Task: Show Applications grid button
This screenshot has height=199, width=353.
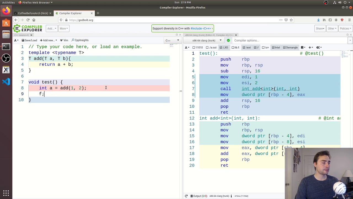Action: [x=6, y=193]
